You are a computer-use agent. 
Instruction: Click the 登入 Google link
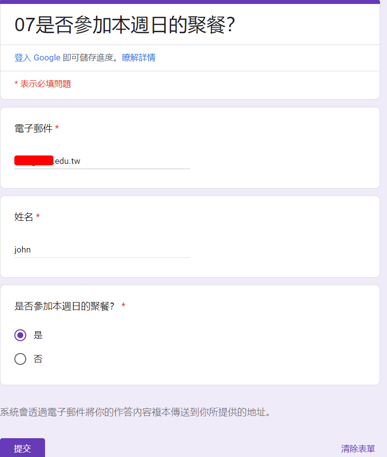(x=37, y=58)
